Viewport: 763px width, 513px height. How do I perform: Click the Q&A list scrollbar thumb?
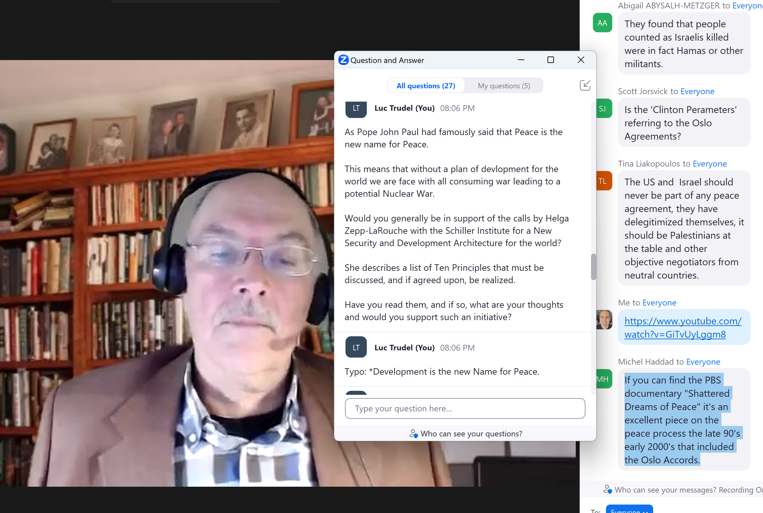[593, 267]
